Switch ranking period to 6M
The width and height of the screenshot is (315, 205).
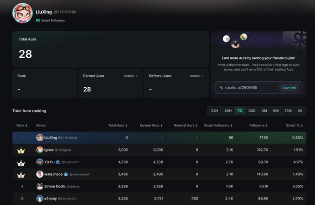click(x=276, y=111)
